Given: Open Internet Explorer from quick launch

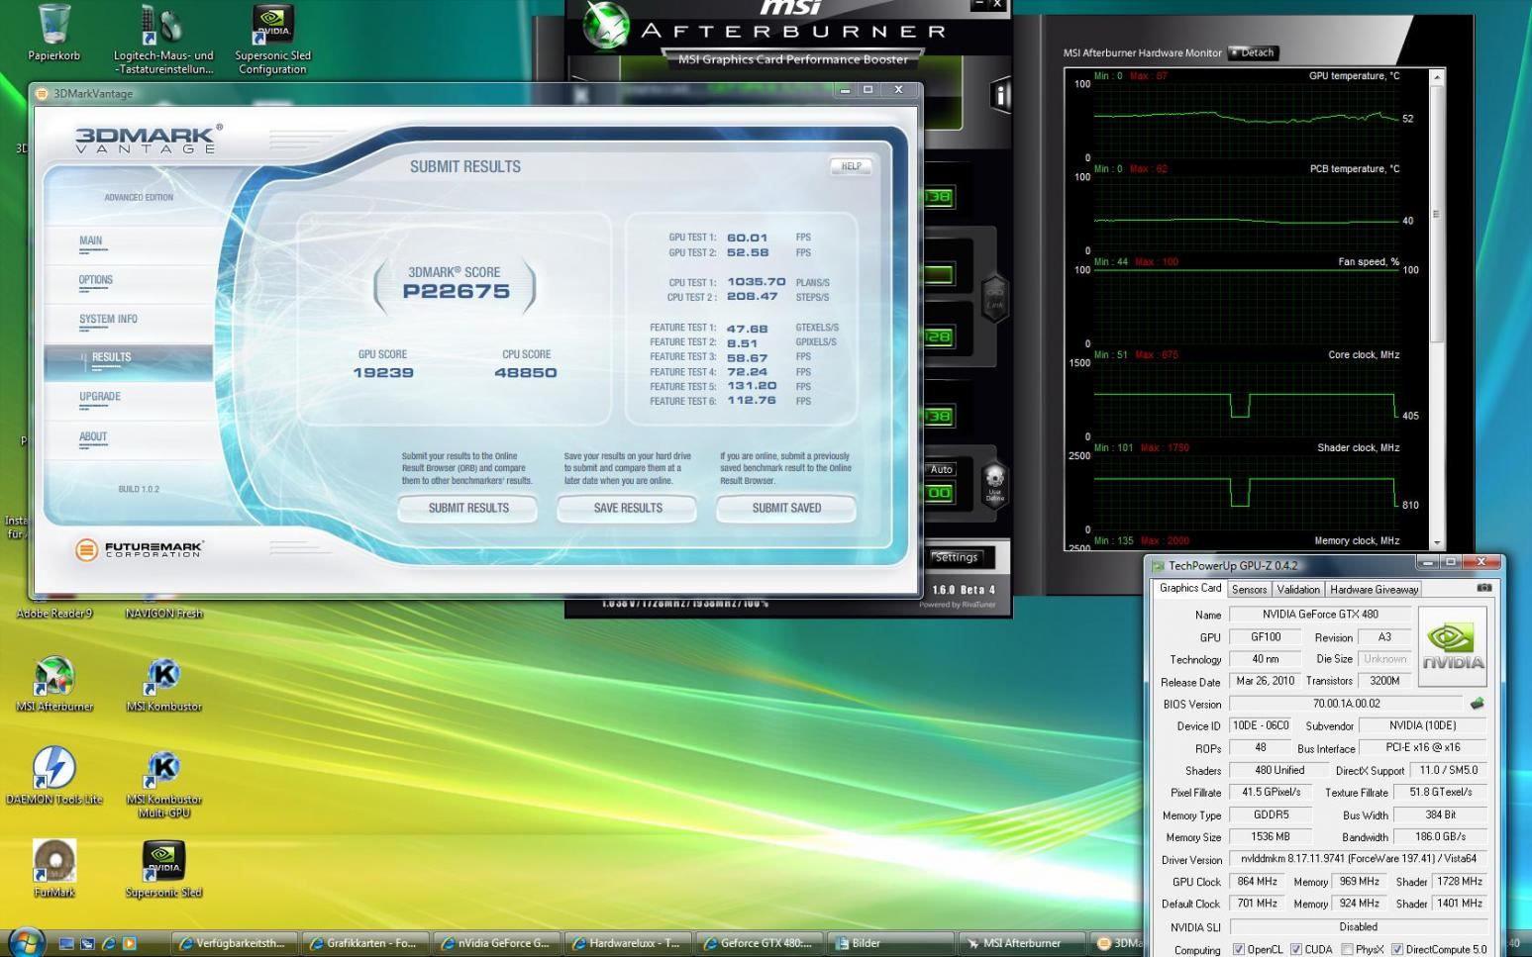Looking at the screenshot, I should [x=108, y=943].
